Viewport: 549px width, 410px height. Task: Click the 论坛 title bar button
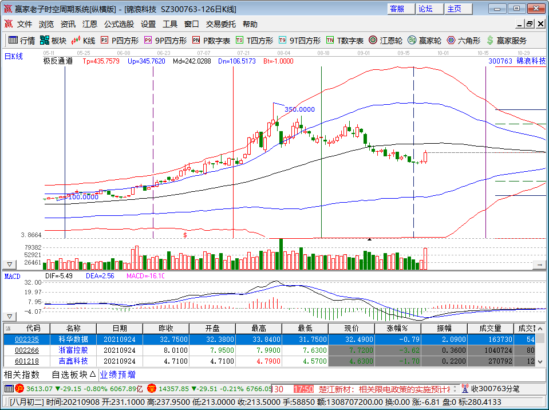coord(429,9)
